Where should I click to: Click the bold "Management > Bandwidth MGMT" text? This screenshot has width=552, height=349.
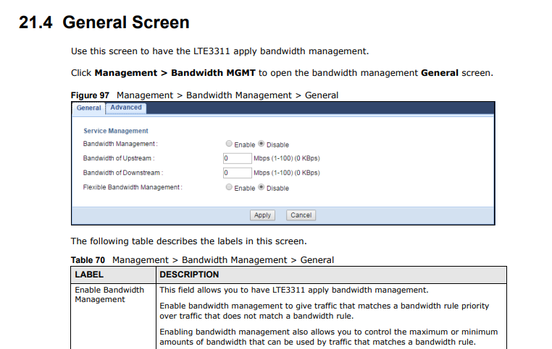[175, 73]
